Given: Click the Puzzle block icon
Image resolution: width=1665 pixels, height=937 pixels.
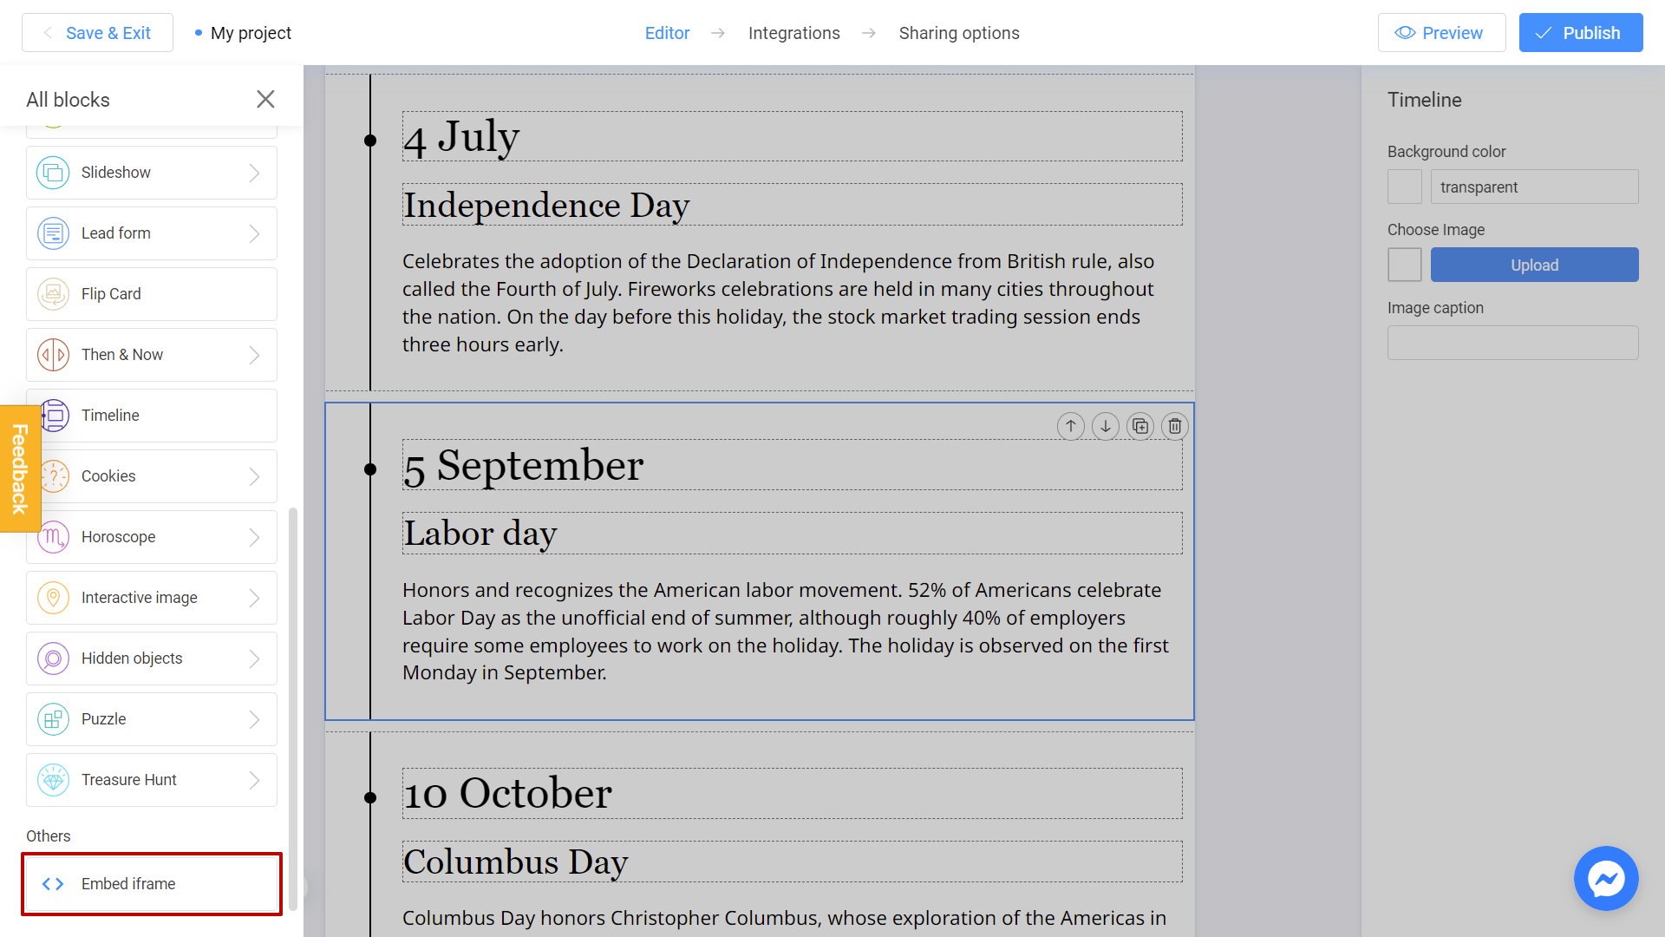Looking at the screenshot, I should pyautogui.click(x=53, y=718).
